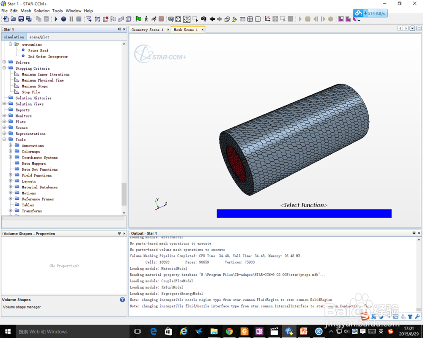
Task: Expand the Solvers folder node
Action: tap(4, 62)
